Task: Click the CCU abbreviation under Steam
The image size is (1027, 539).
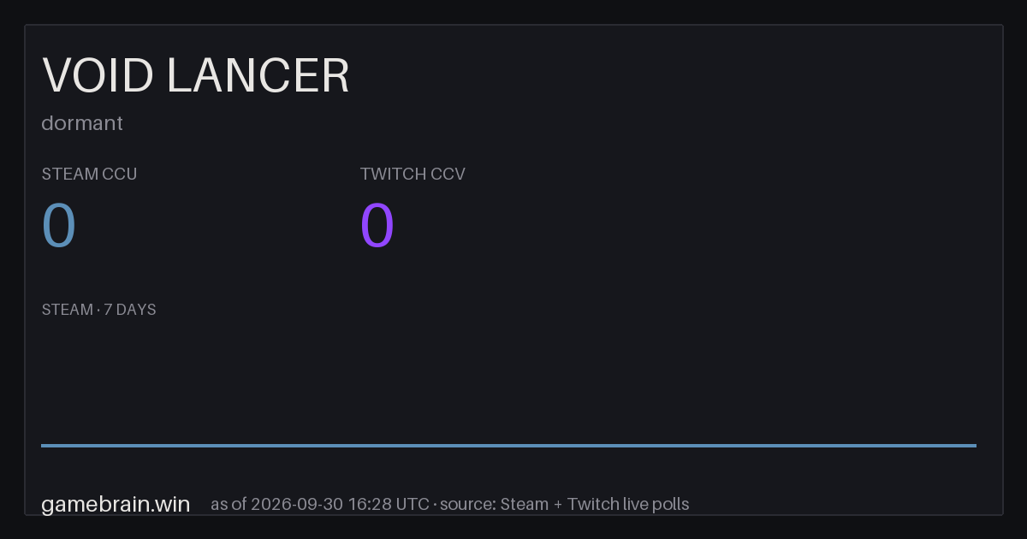Action: 120,175
